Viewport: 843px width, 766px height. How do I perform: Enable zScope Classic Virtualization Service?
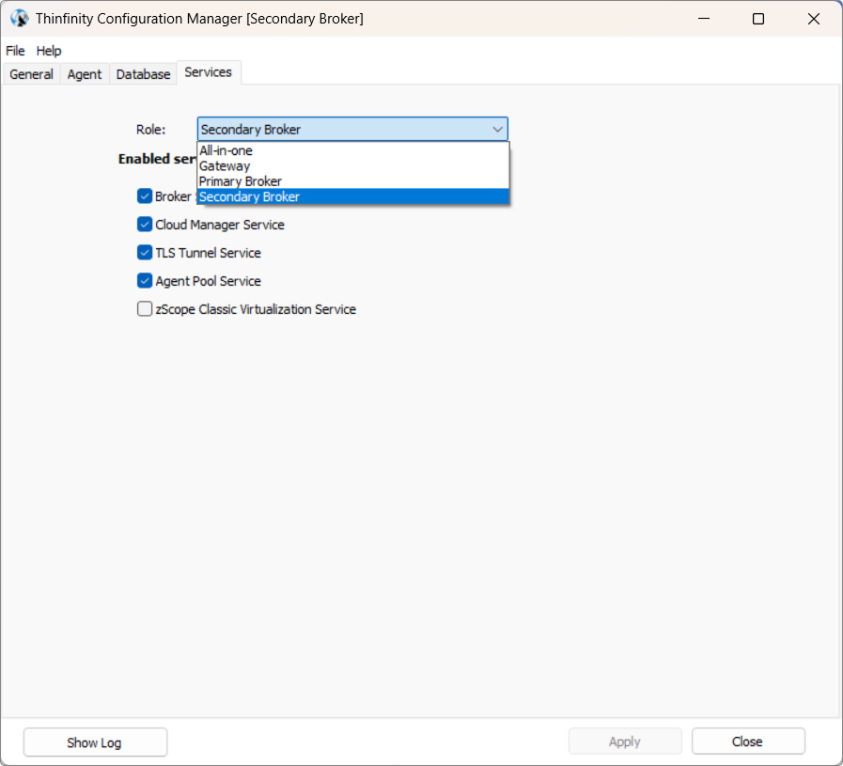pos(145,309)
